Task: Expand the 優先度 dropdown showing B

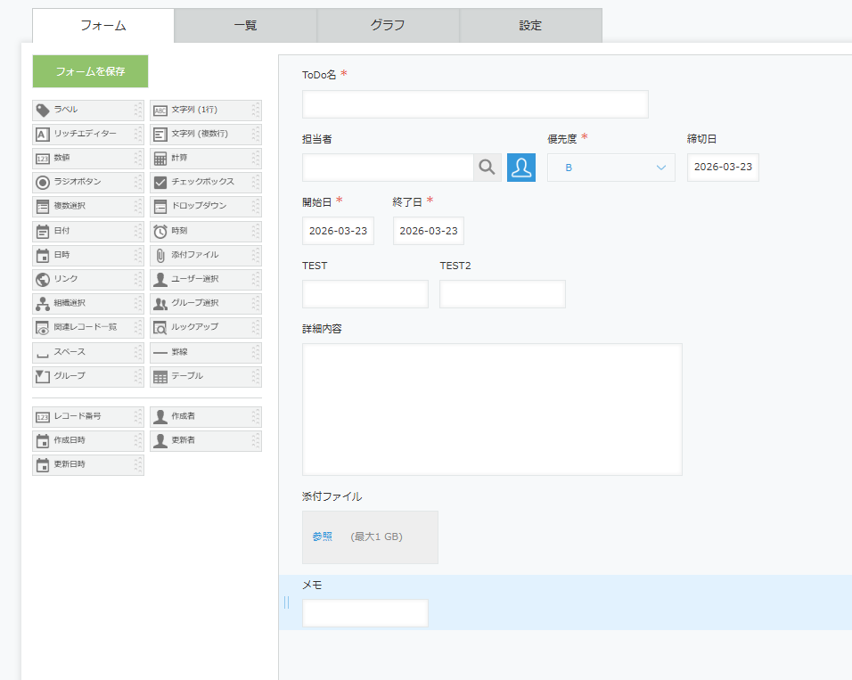Action: (610, 168)
